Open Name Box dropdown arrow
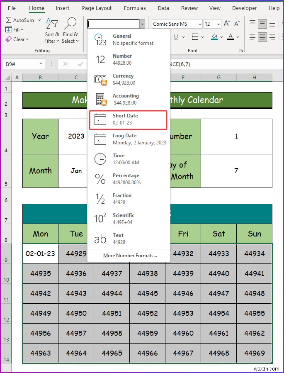Screen dimensions: 284x373 coord(41,64)
